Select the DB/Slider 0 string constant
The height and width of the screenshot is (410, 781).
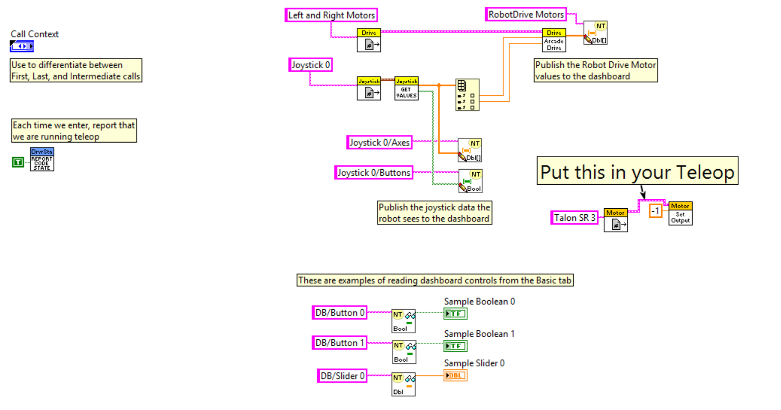coord(342,376)
